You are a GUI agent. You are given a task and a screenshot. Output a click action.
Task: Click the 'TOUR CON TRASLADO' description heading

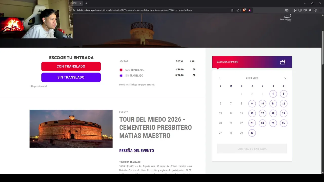(x=130, y=162)
